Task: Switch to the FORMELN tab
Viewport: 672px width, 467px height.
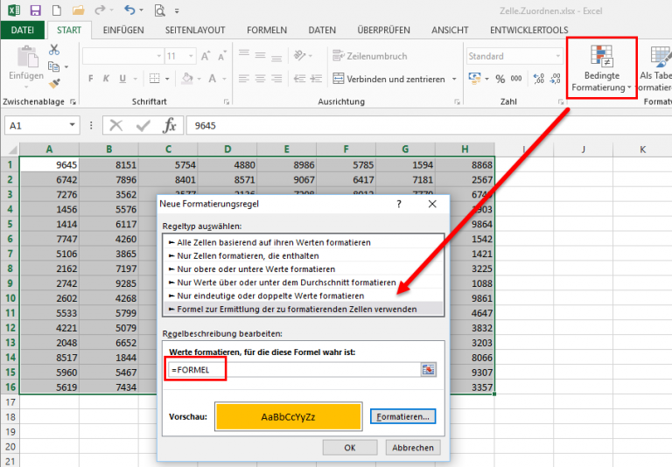Action: (x=267, y=30)
